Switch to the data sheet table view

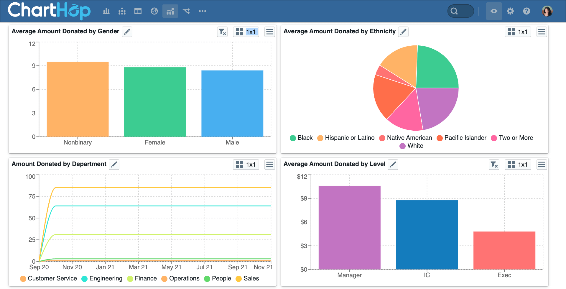pos(138,11)
